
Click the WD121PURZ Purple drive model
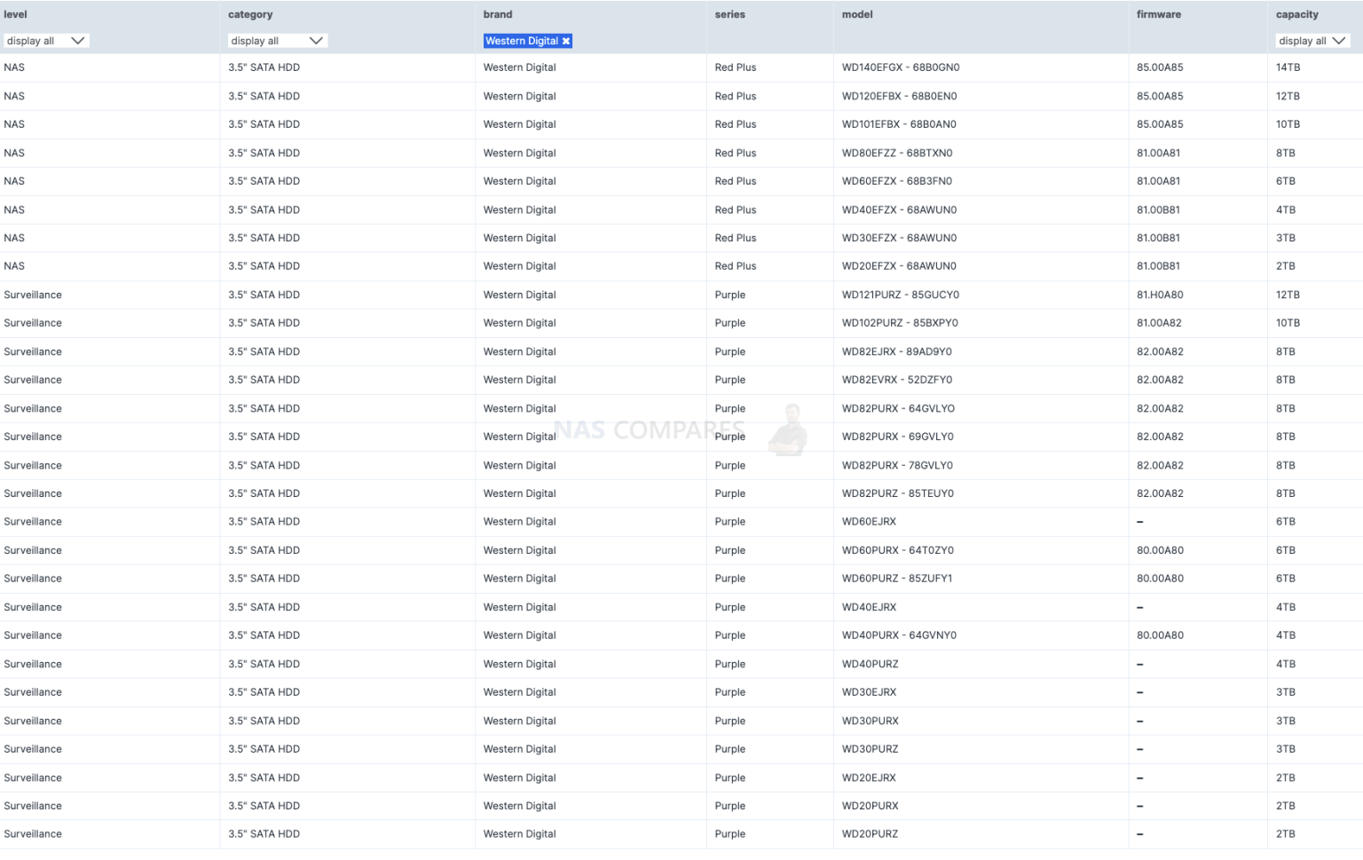(x=898, y=294)
